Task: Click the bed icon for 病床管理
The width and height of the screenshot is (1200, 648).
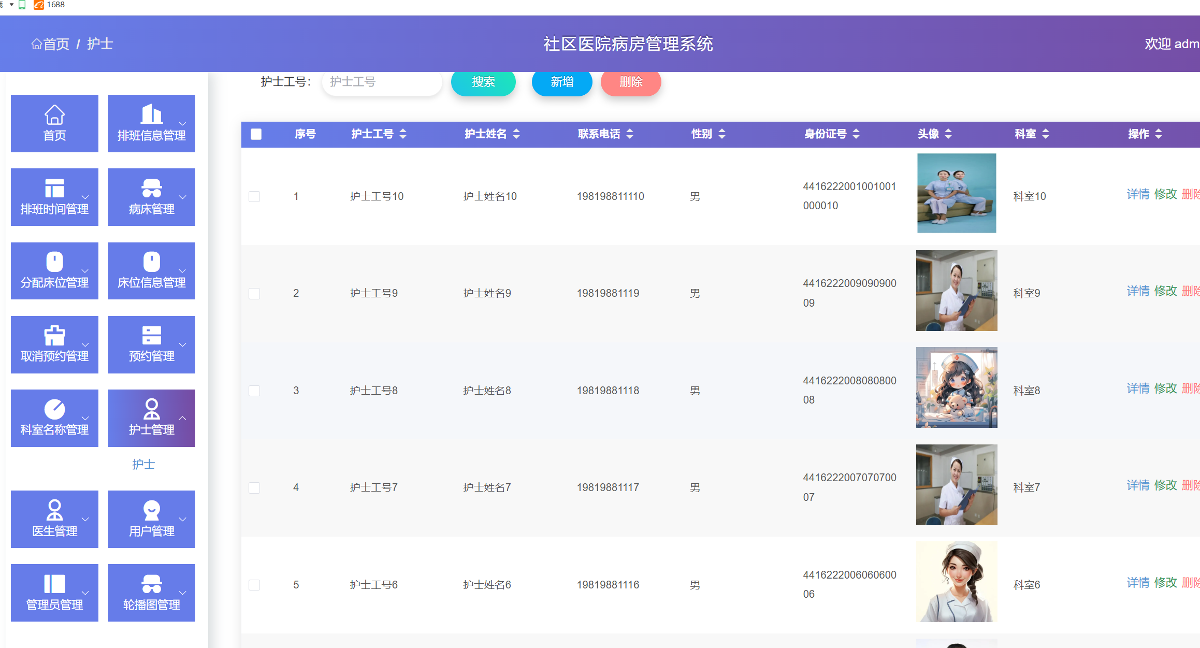Action: click(x=151, y=188)
